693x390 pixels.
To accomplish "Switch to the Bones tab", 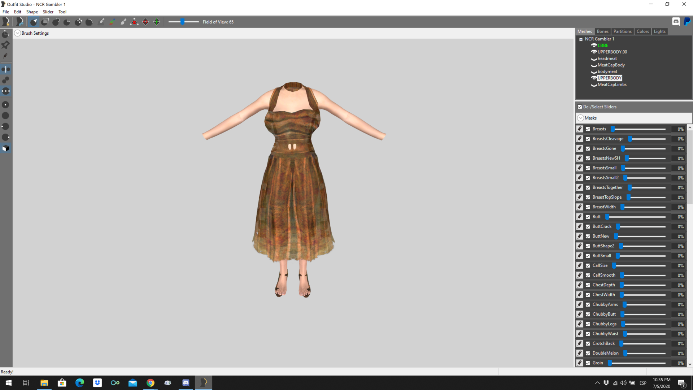I will click(x=602, y=31).
